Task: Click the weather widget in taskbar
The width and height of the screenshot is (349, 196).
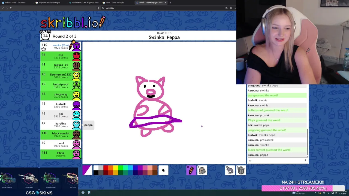Action: [x=299, y=193]
